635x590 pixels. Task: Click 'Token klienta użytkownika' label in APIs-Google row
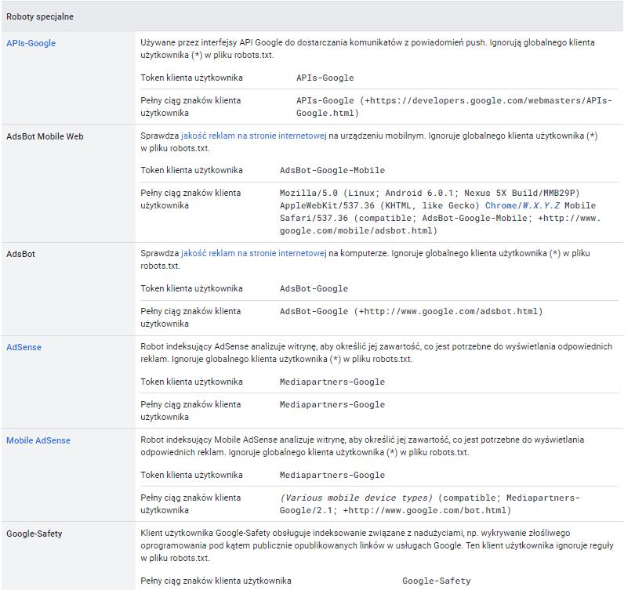click(x=191, y=78)
